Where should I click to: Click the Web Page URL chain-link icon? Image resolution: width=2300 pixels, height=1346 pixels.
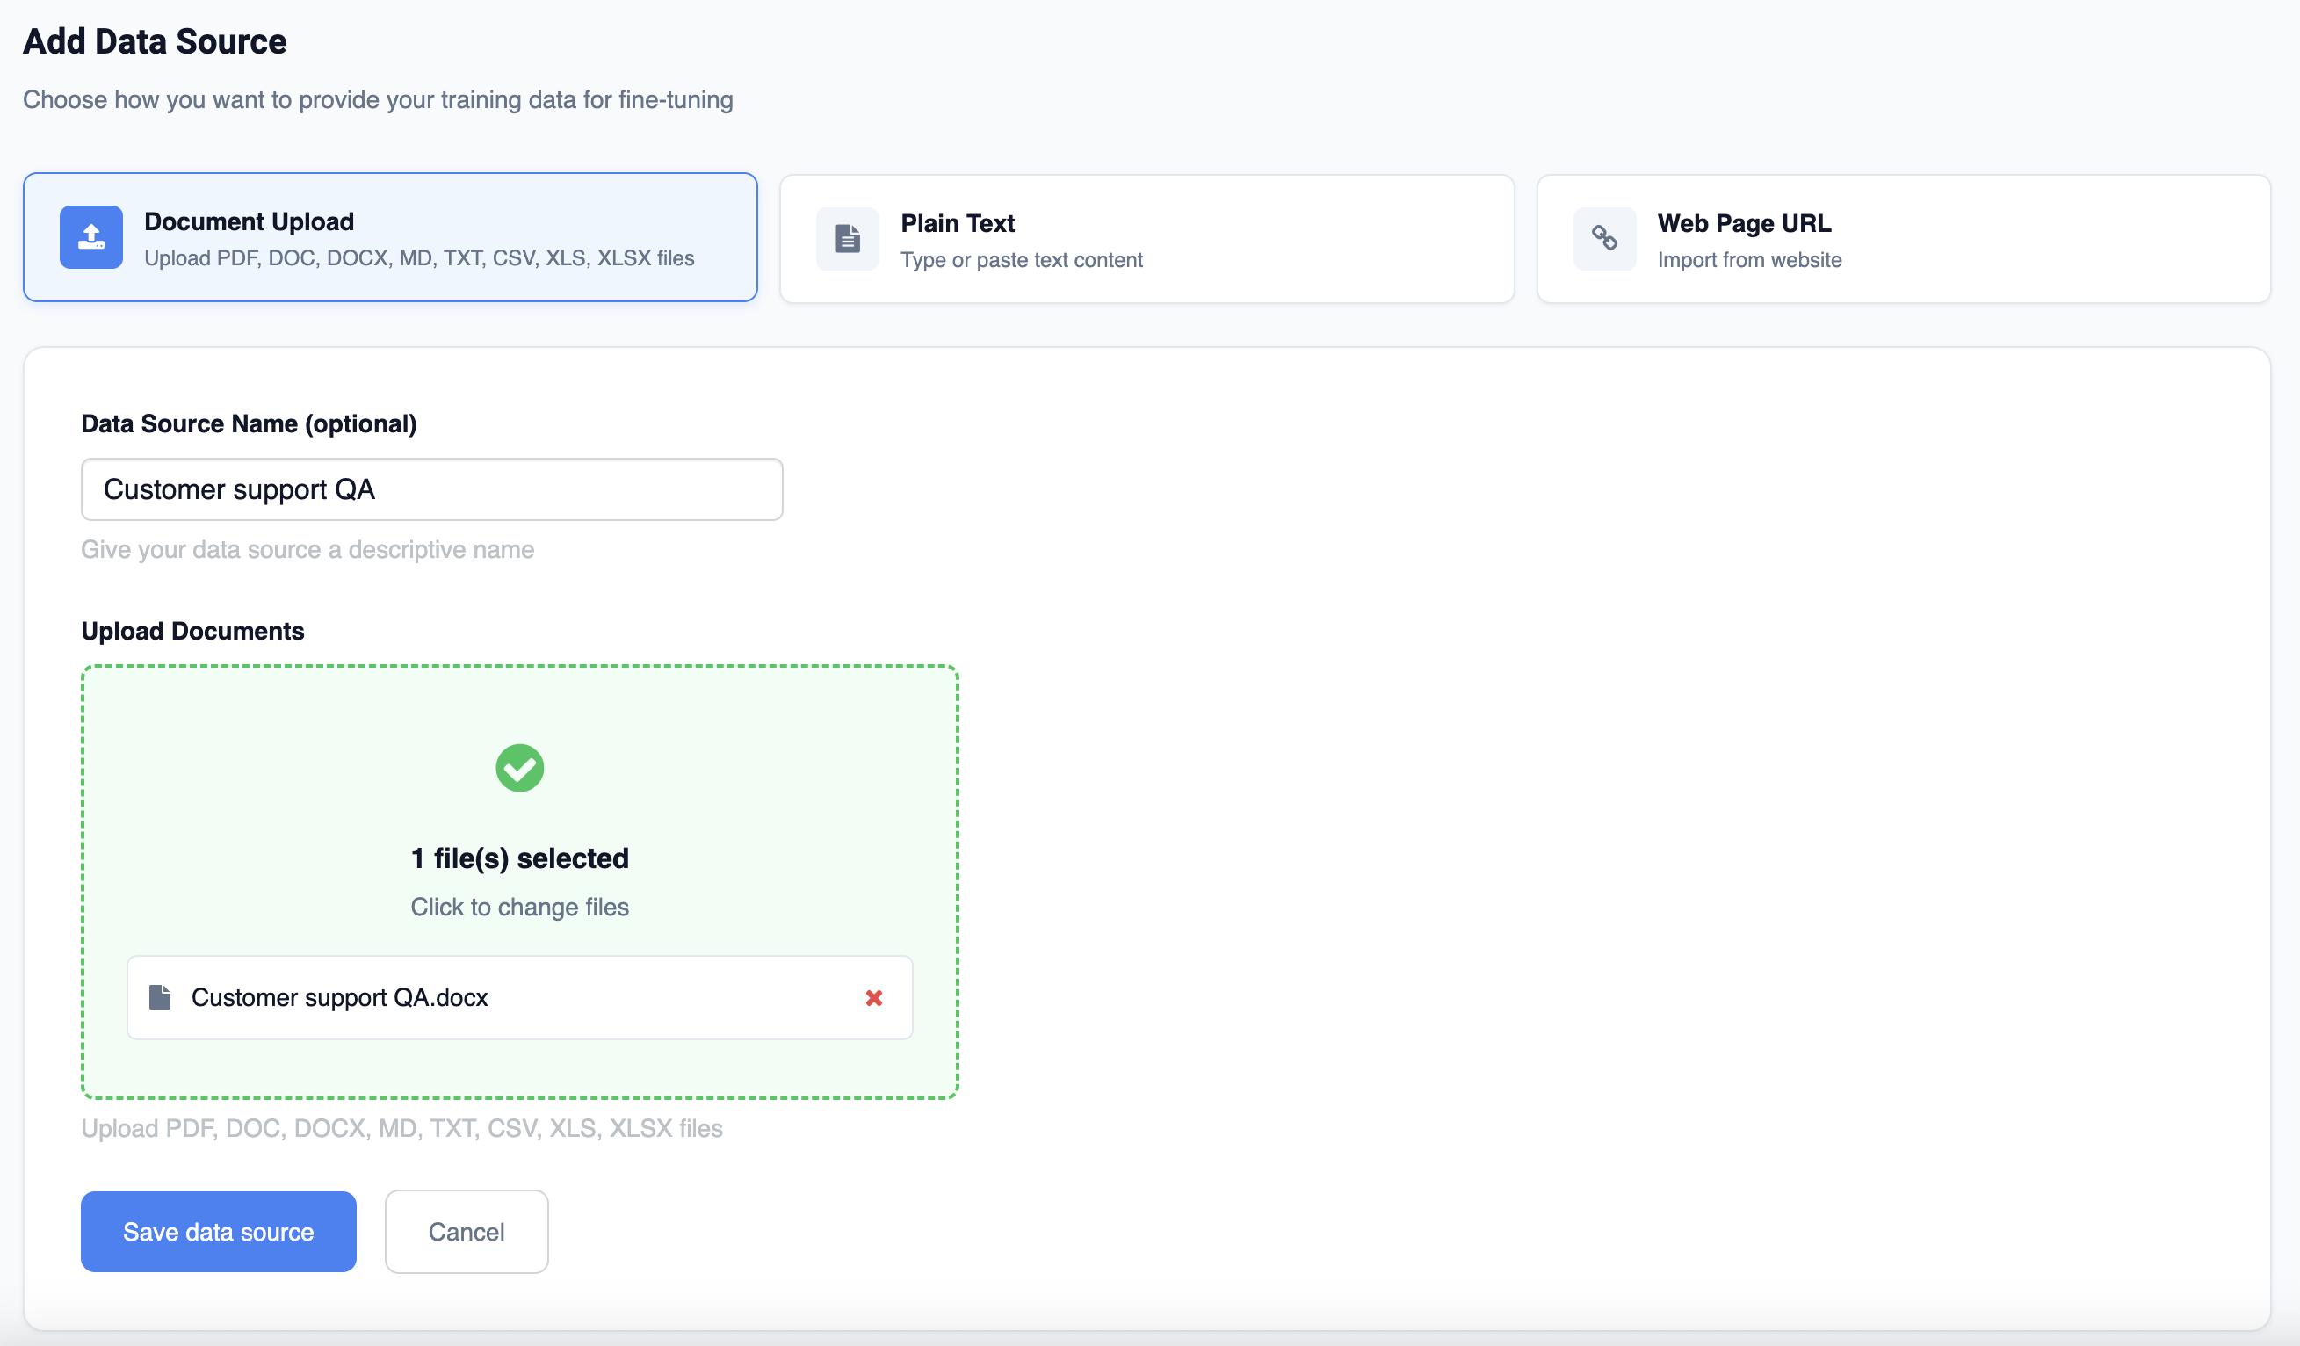tap(1603, 239)
